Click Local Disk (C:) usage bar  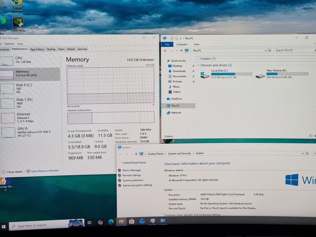pyautogui.click(x=232, y=74)
